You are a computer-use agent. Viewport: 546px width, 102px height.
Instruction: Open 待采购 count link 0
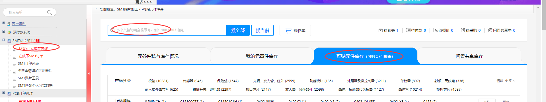[479, 30]
